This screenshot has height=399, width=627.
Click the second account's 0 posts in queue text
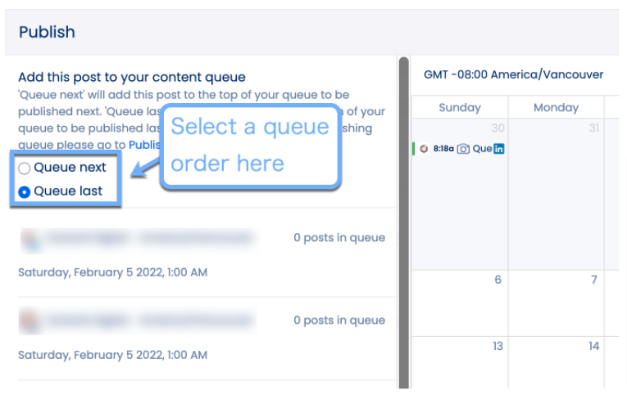point(339,320)
